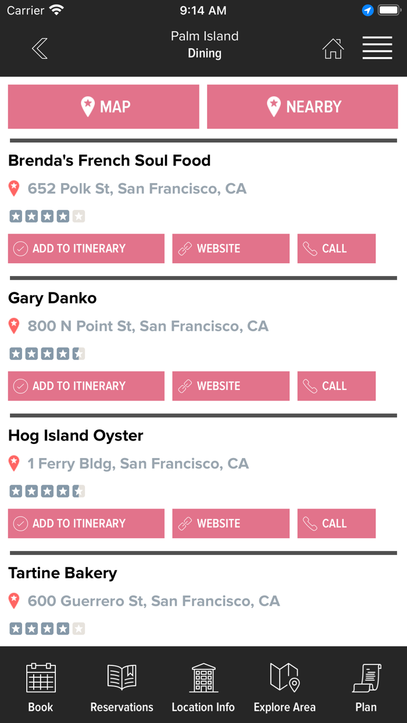Call Hog Island Oyster
This screenshot has height=723, width=407.
336,524
